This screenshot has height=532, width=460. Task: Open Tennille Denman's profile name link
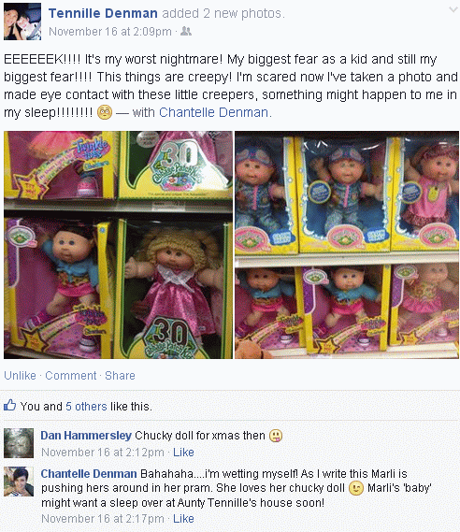103,13
